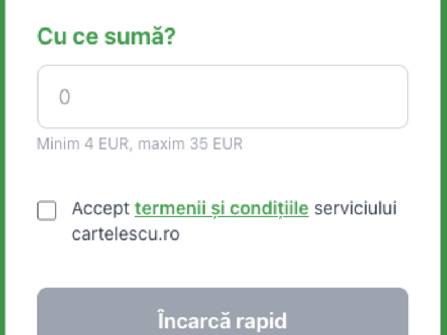
Task: Click the "Minim 4 EUR, maxim 35 EUR" hint
Action: pyautogui.click(x=140, y=144)
